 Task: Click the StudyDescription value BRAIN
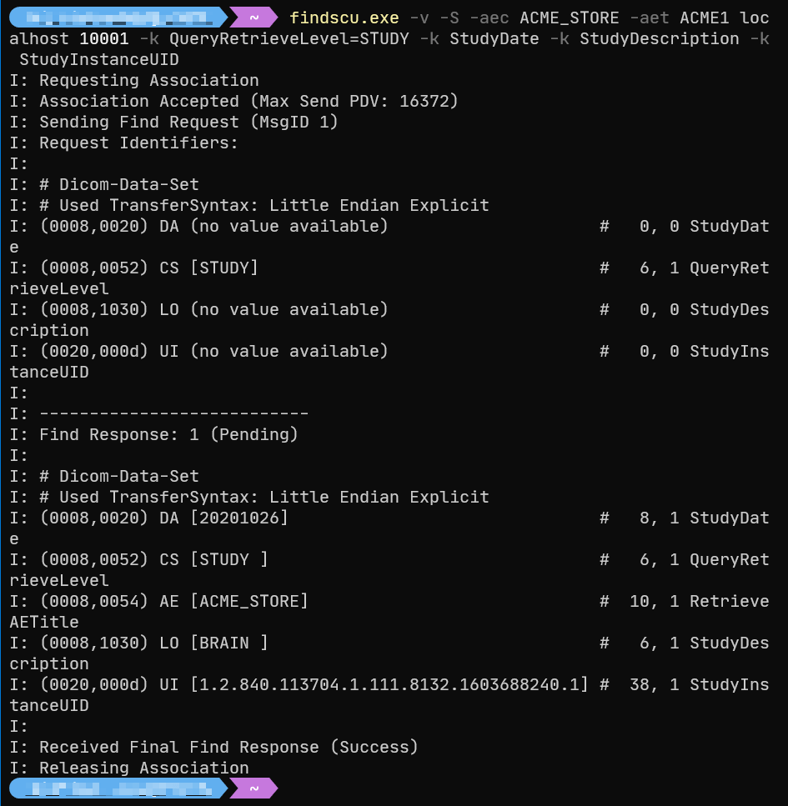pyautogui.click(x=228, y=643)
